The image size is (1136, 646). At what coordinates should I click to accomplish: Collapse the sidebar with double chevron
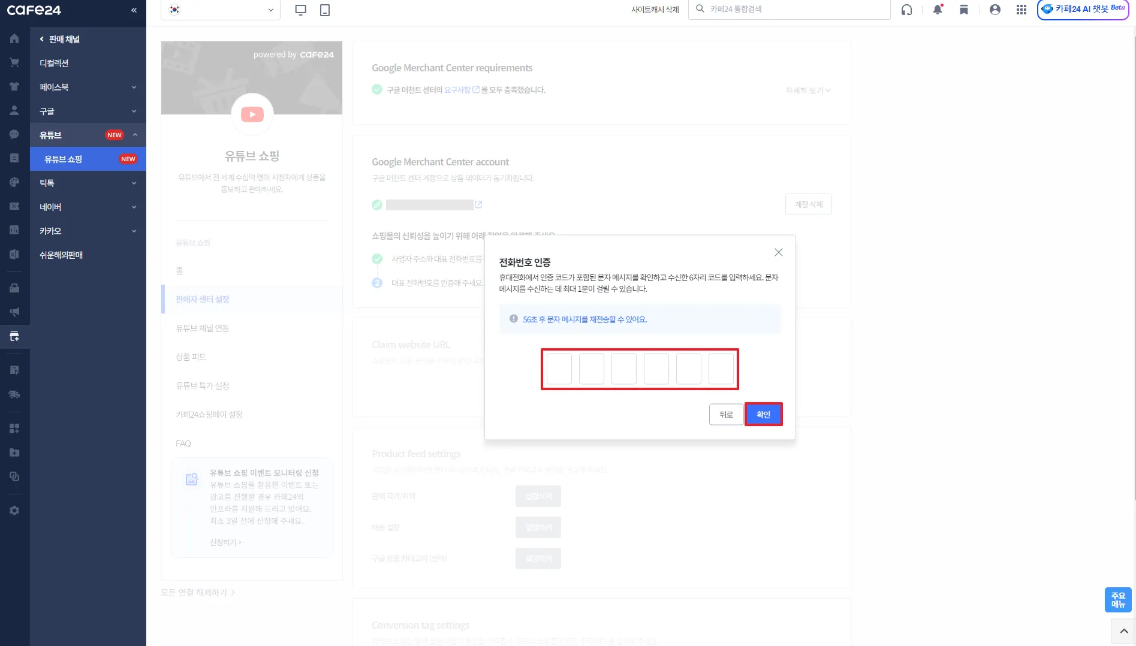coord(134,10)
